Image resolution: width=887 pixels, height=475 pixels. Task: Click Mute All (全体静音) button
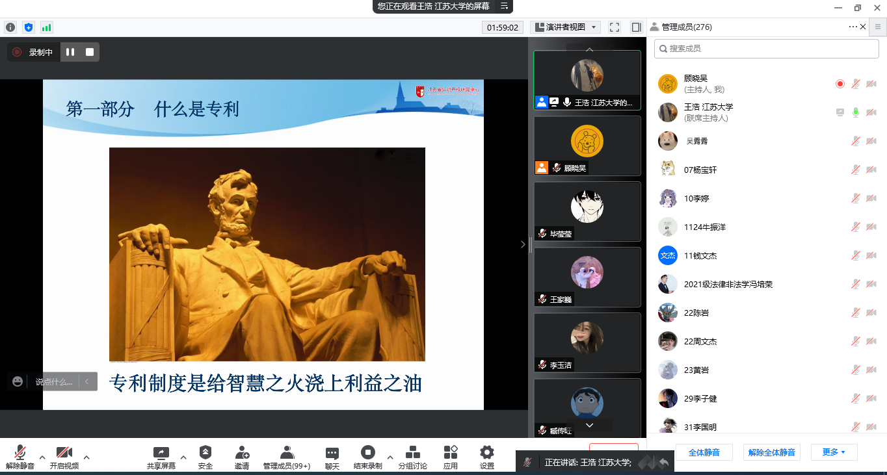point(704,452)
